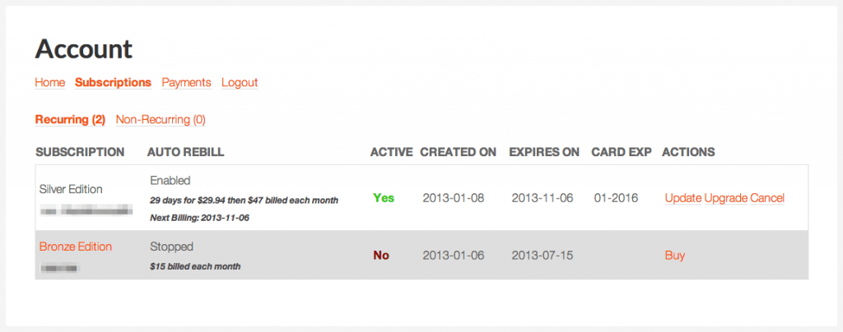Open the Subscriptions menu item

113,83
